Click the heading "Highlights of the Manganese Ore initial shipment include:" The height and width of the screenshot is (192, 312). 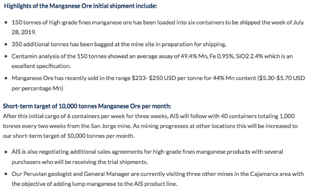80,6
